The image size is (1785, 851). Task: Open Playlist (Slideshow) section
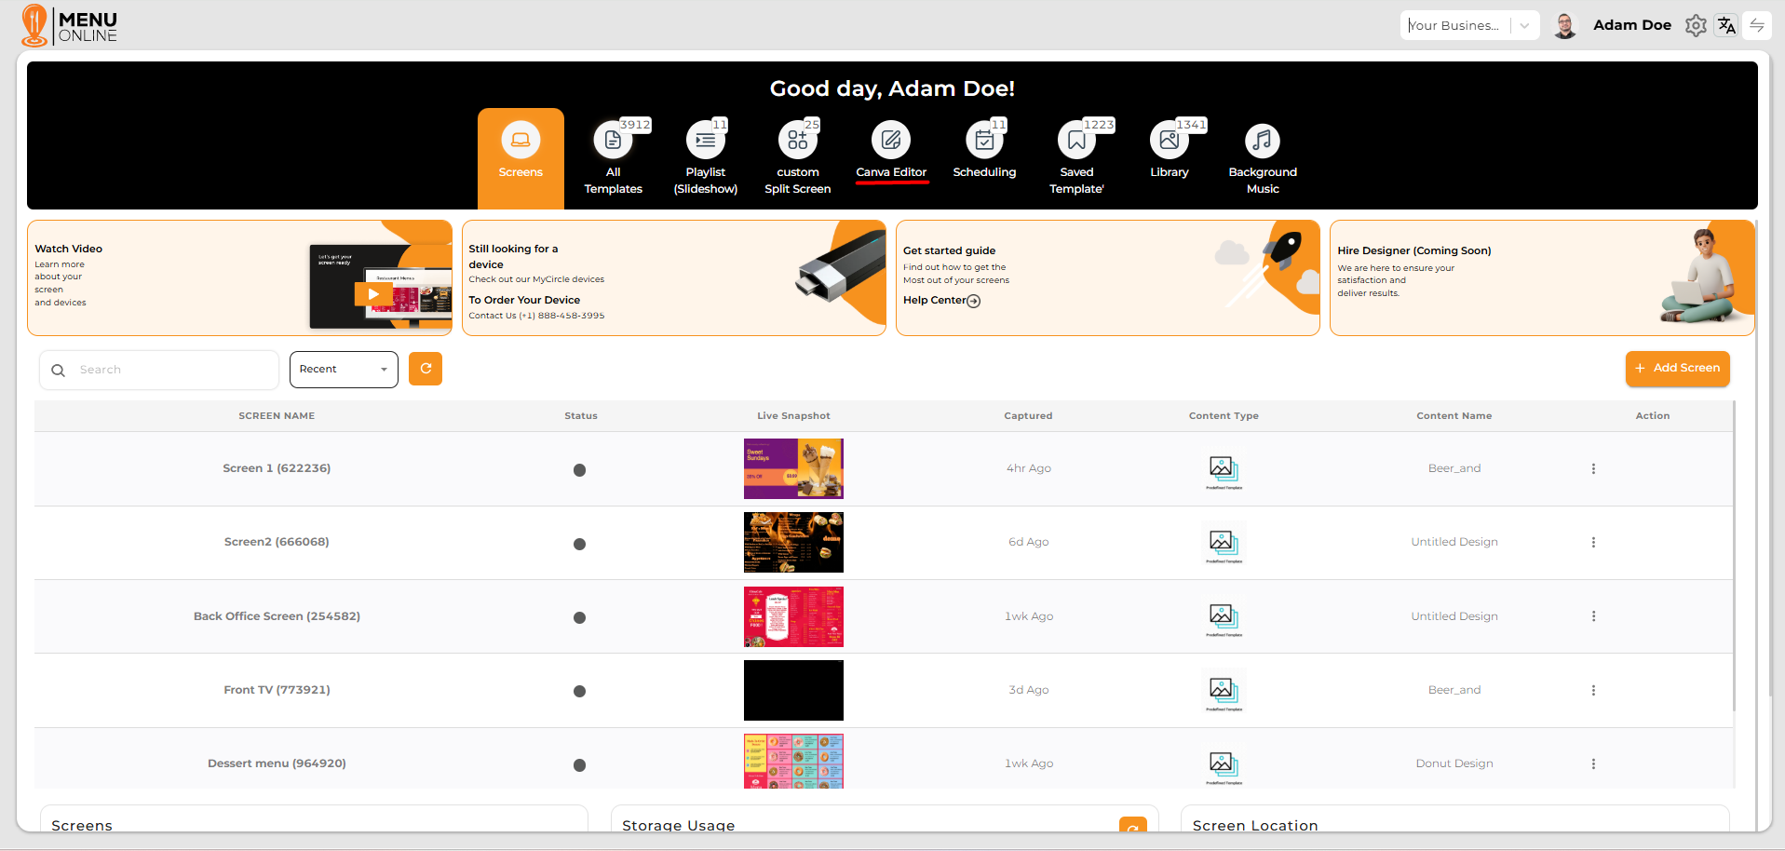705,142
